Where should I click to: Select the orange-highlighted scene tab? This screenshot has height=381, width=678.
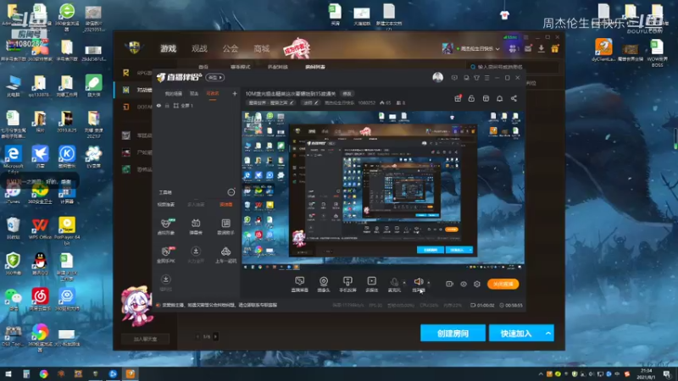[213, 94]
